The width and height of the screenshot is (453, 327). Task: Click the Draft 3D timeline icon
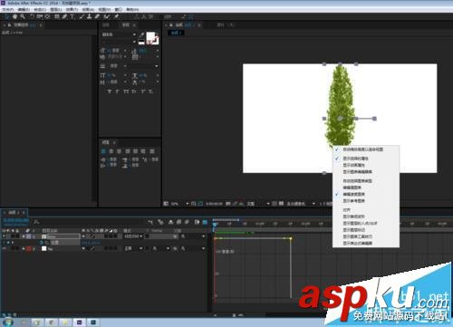pyautogui.click(x=160, y=222)
